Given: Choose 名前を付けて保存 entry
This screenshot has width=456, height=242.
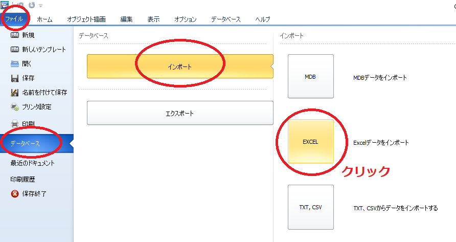Looking at the screenshot, I should pos(44,93).
